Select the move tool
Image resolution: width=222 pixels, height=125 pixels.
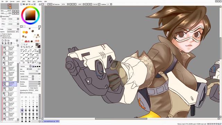[x=22, y=47]
